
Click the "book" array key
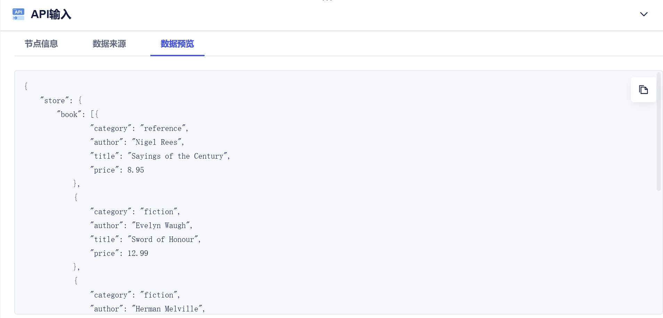(69, 115)
